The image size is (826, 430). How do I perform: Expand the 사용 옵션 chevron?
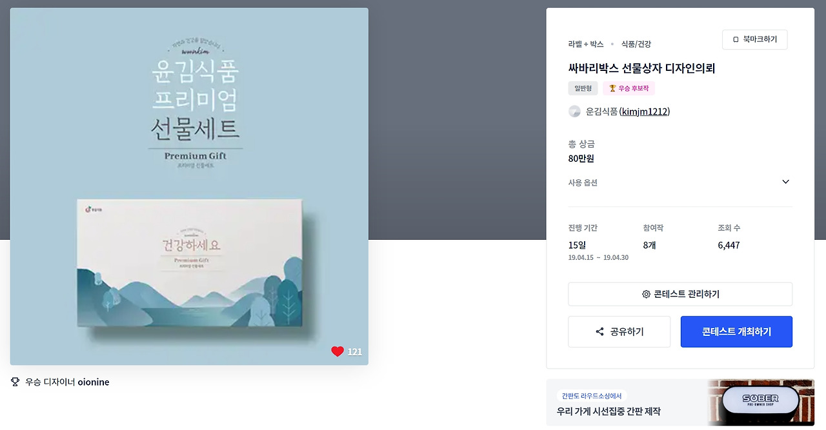pos(785,182)
